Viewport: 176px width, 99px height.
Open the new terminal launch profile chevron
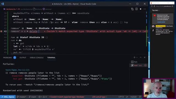[x=137, y=57]
